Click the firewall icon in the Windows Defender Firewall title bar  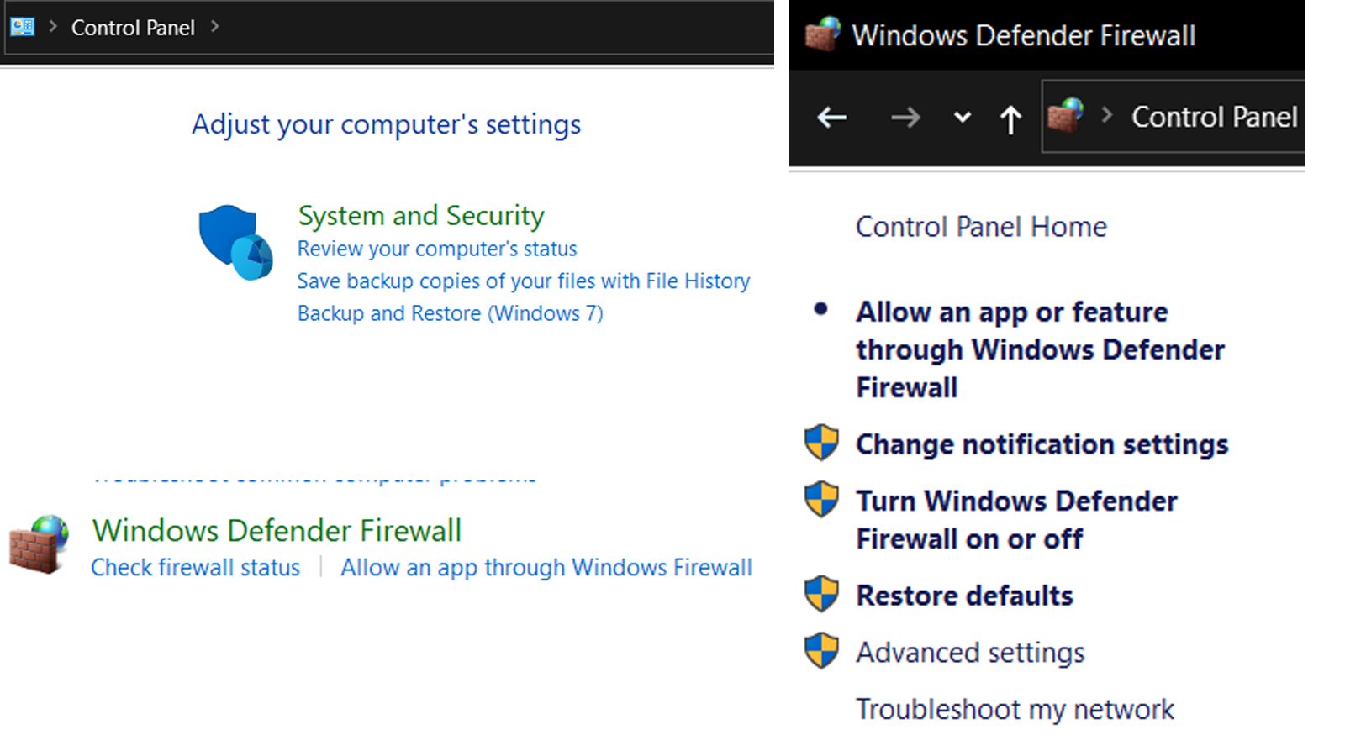point(822,34)
